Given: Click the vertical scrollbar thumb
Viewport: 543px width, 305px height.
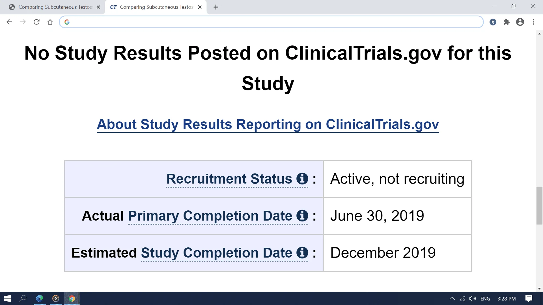Looking at the screenshot, I should 539,206.
